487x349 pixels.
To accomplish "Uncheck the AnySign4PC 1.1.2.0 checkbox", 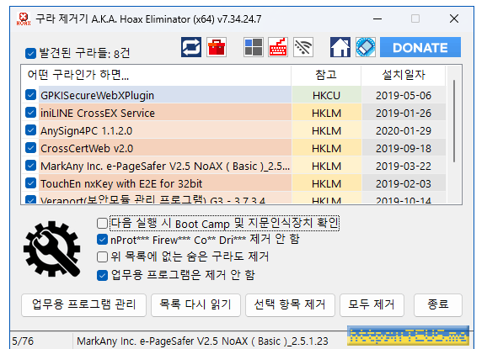I will tap(30, 130).
